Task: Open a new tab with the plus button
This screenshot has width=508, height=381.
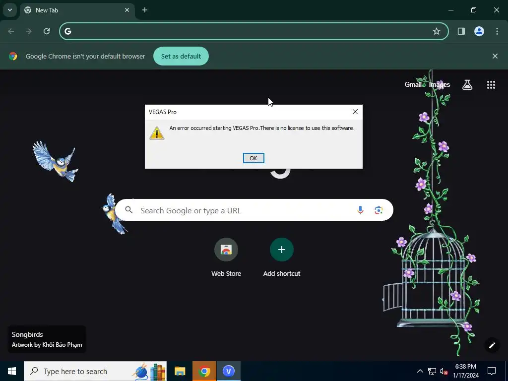Action: click(x=145, y=10)
